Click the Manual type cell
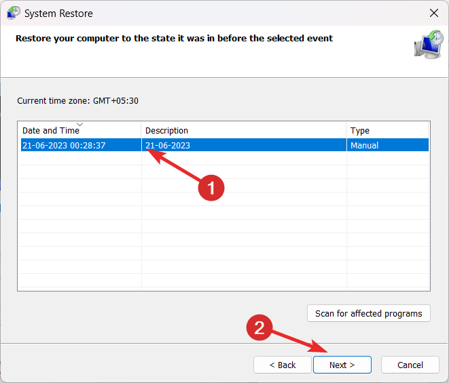This screenshot has height=383, width=449. (365, 145)
